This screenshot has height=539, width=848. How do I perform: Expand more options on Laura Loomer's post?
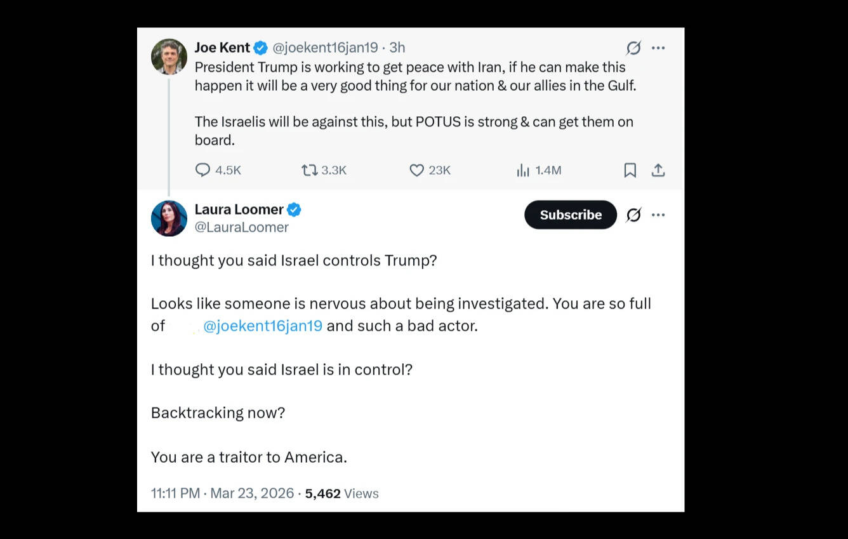coord(658,215)
